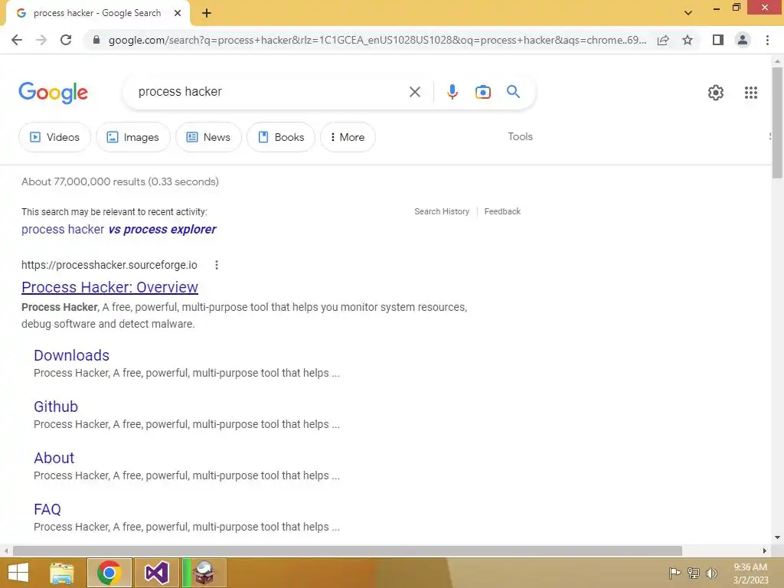The height and width of the screenshot is (588, 784).
Task: Close the process hacker search tab
Action: point(178,13)
